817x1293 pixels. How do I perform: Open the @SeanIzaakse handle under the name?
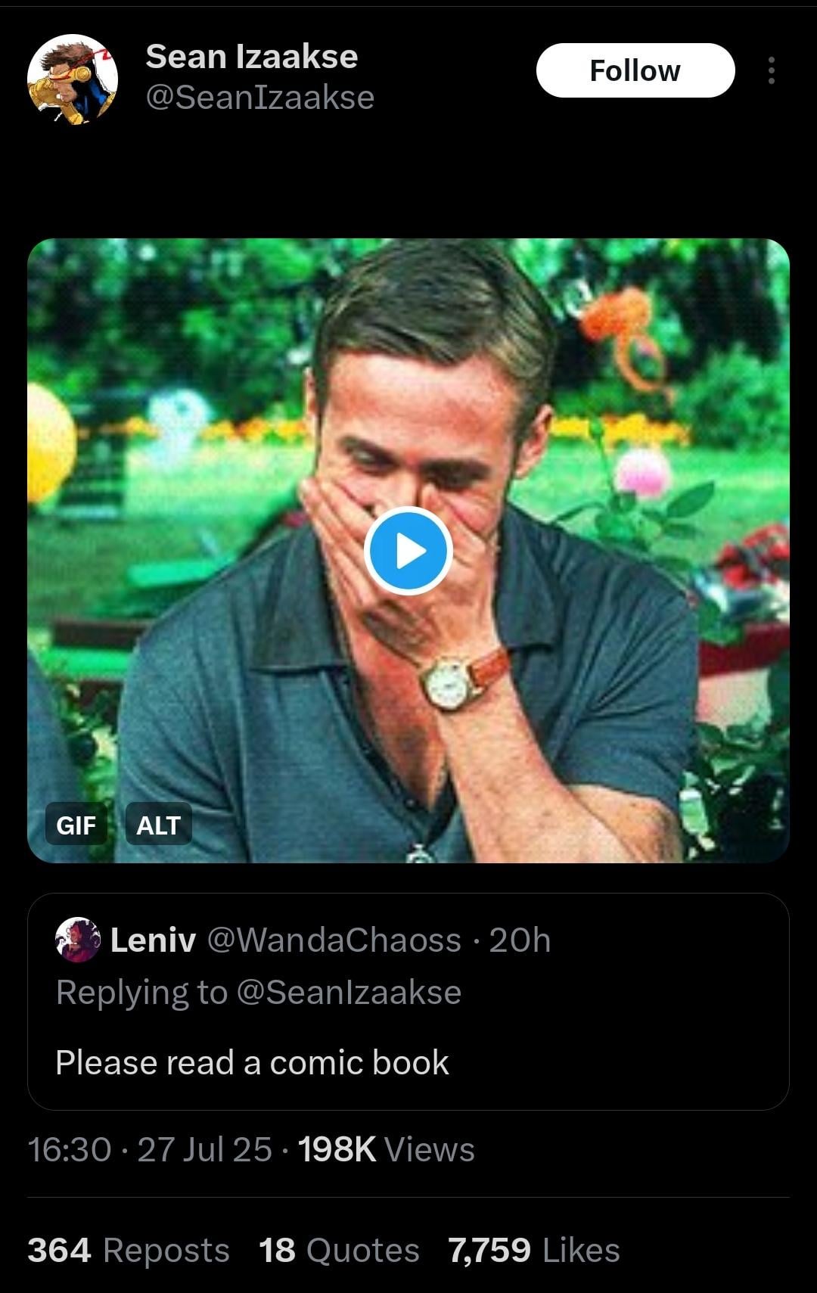coord(259,98)
